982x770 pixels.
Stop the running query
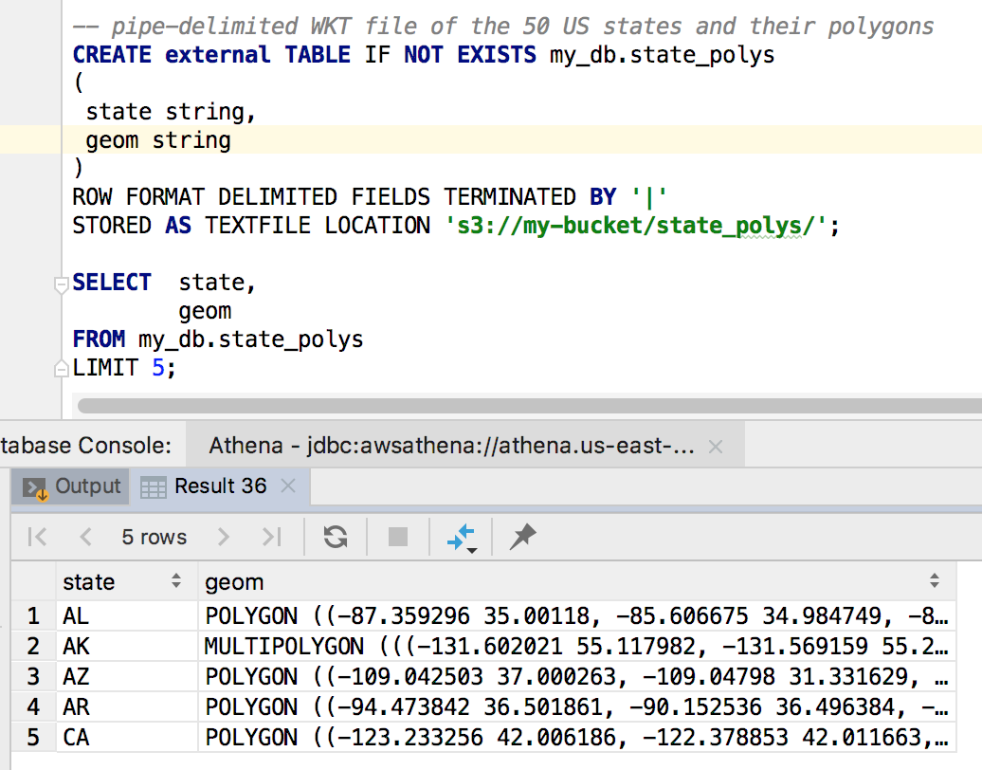coord(398,537)
